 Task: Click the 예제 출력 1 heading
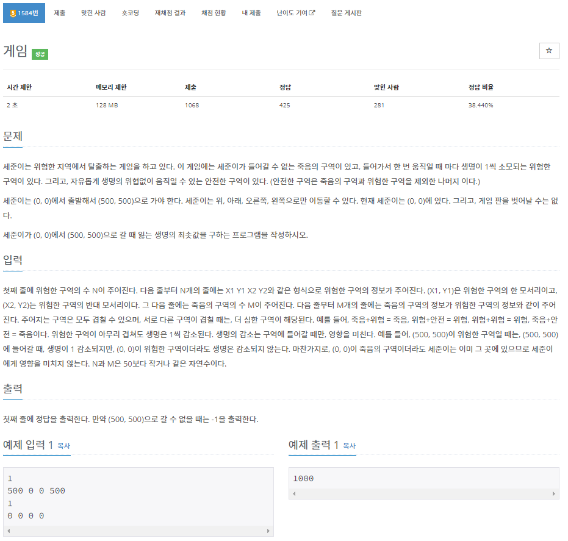[314, 445]
